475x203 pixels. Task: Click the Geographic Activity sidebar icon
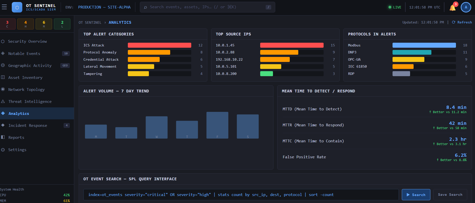tap(3, 65)
